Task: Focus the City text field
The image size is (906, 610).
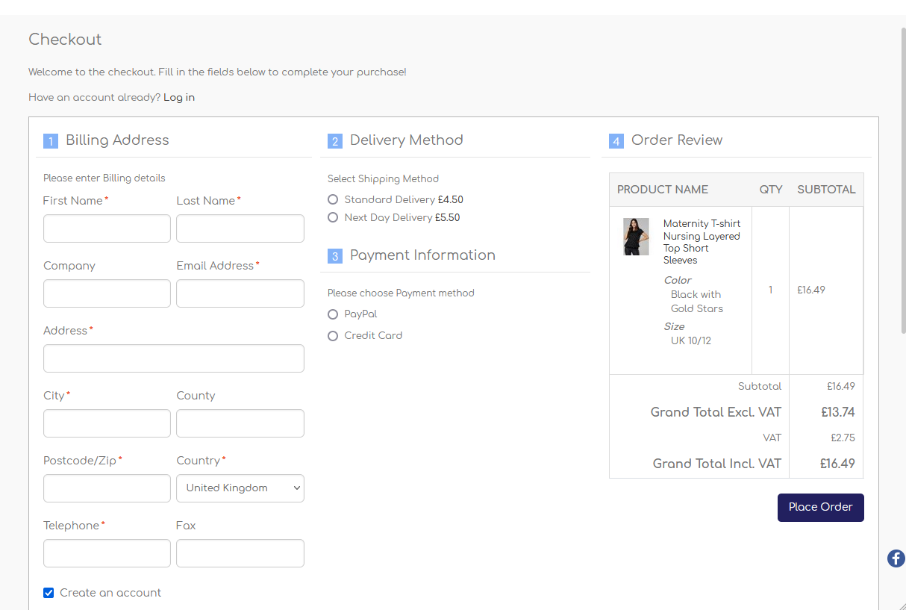Action: 107,423
